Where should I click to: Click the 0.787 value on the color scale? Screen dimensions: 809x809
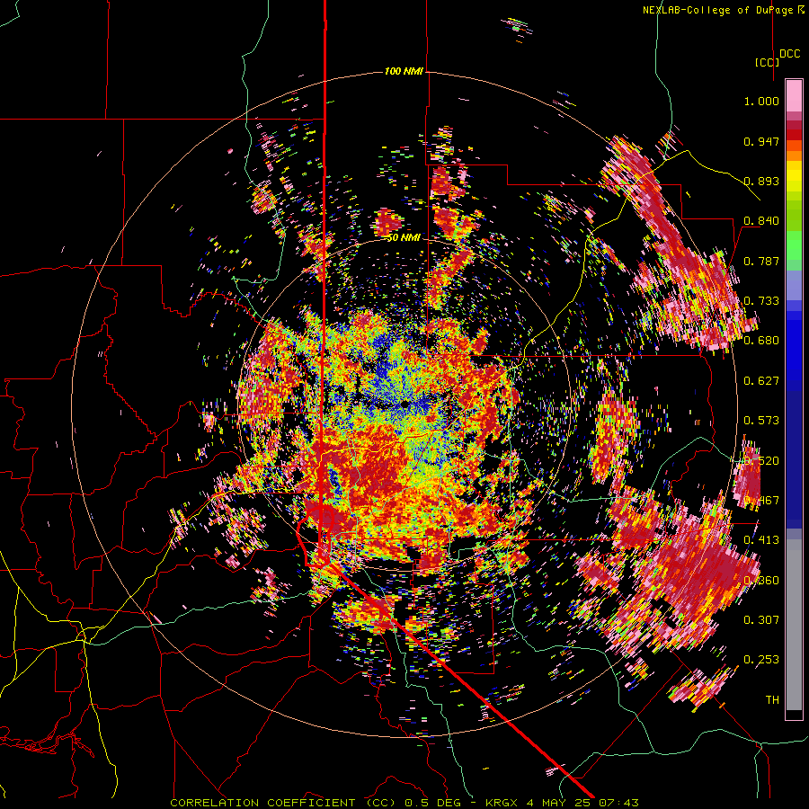(761, 261)
